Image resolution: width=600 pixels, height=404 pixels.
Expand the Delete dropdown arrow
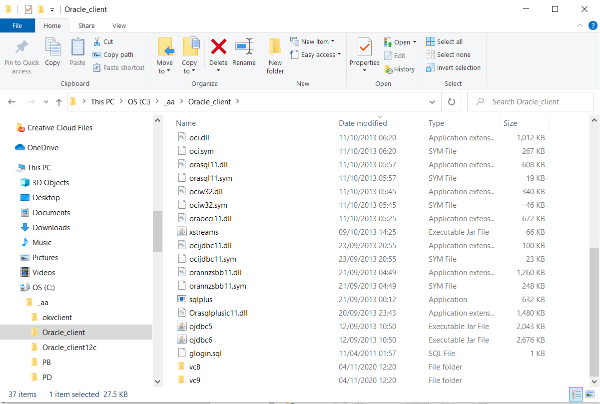[218, 70]
